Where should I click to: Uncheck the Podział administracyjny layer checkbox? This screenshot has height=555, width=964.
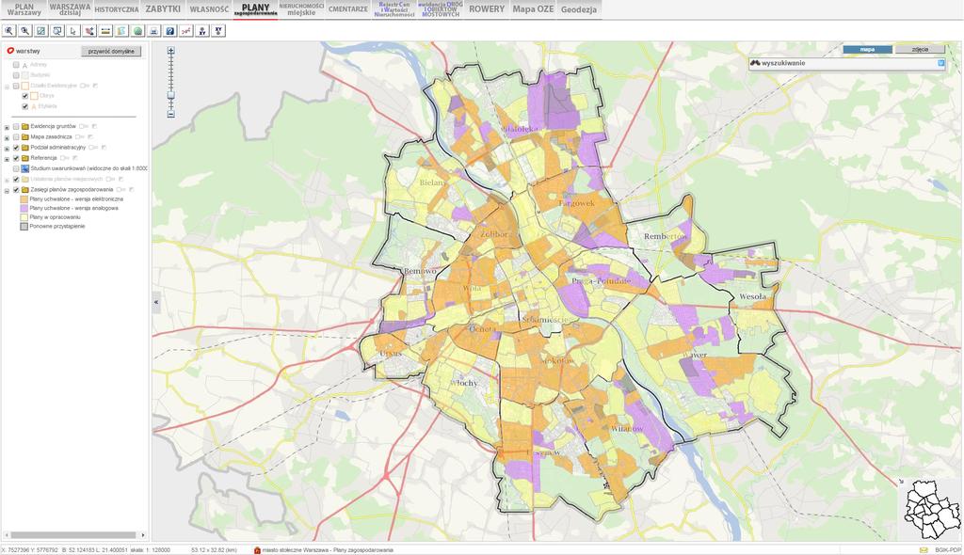16,148
